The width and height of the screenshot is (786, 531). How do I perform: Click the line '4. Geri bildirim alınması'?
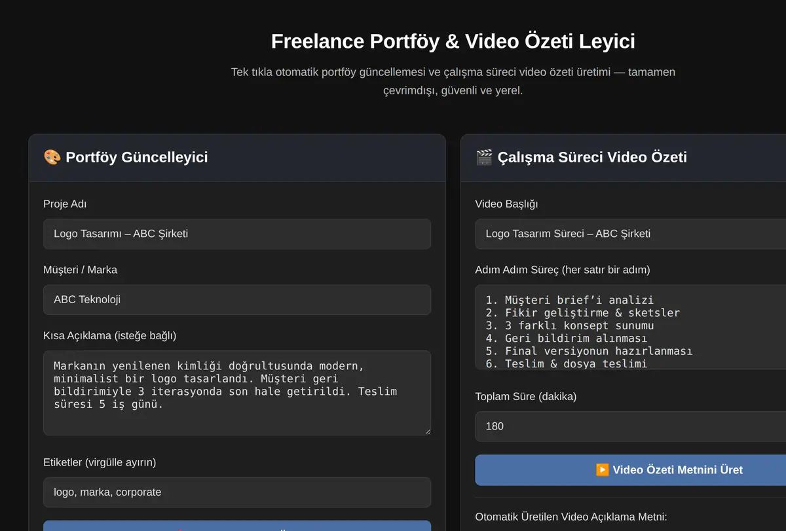point(567,338)
